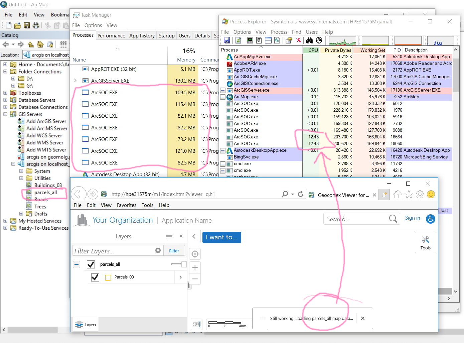Open browser settings gear icon
This screenshot has height=343, width=464.
pyautogui.click(x=420, y=195)
